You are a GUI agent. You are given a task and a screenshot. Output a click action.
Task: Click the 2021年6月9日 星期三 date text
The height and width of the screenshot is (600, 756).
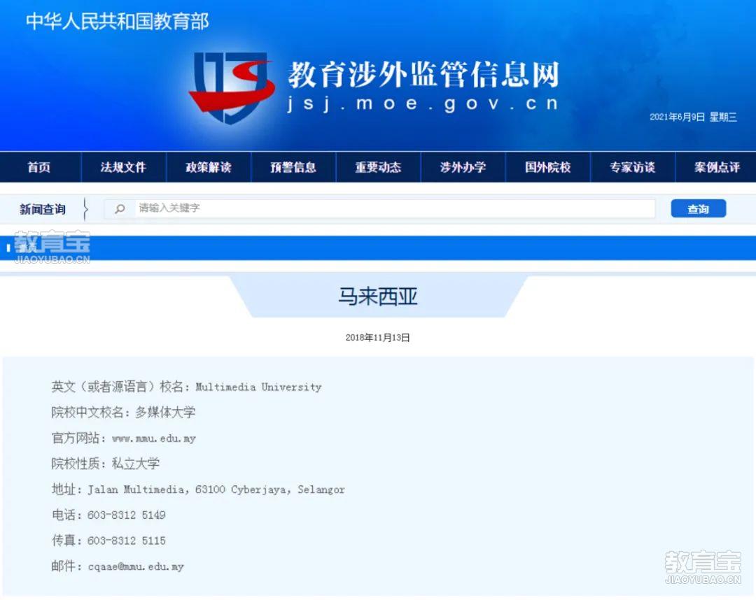tap(693, 117)
